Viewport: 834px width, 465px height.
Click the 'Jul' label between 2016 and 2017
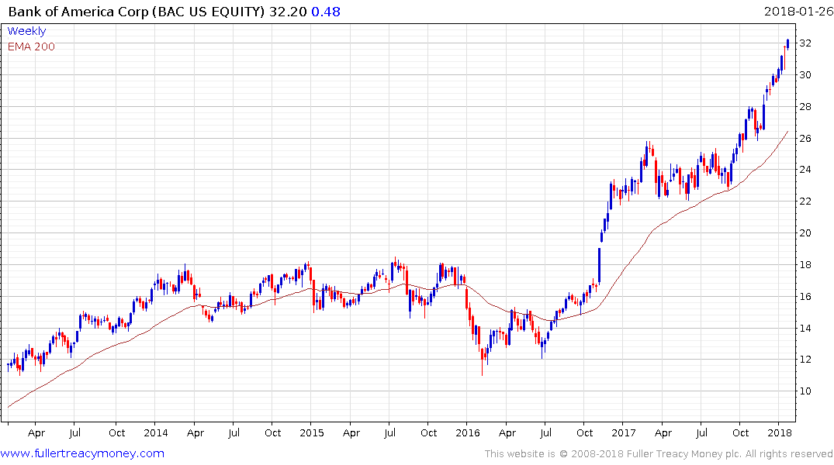click(545, 432)
